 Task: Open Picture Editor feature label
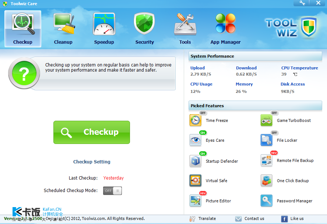218,201
